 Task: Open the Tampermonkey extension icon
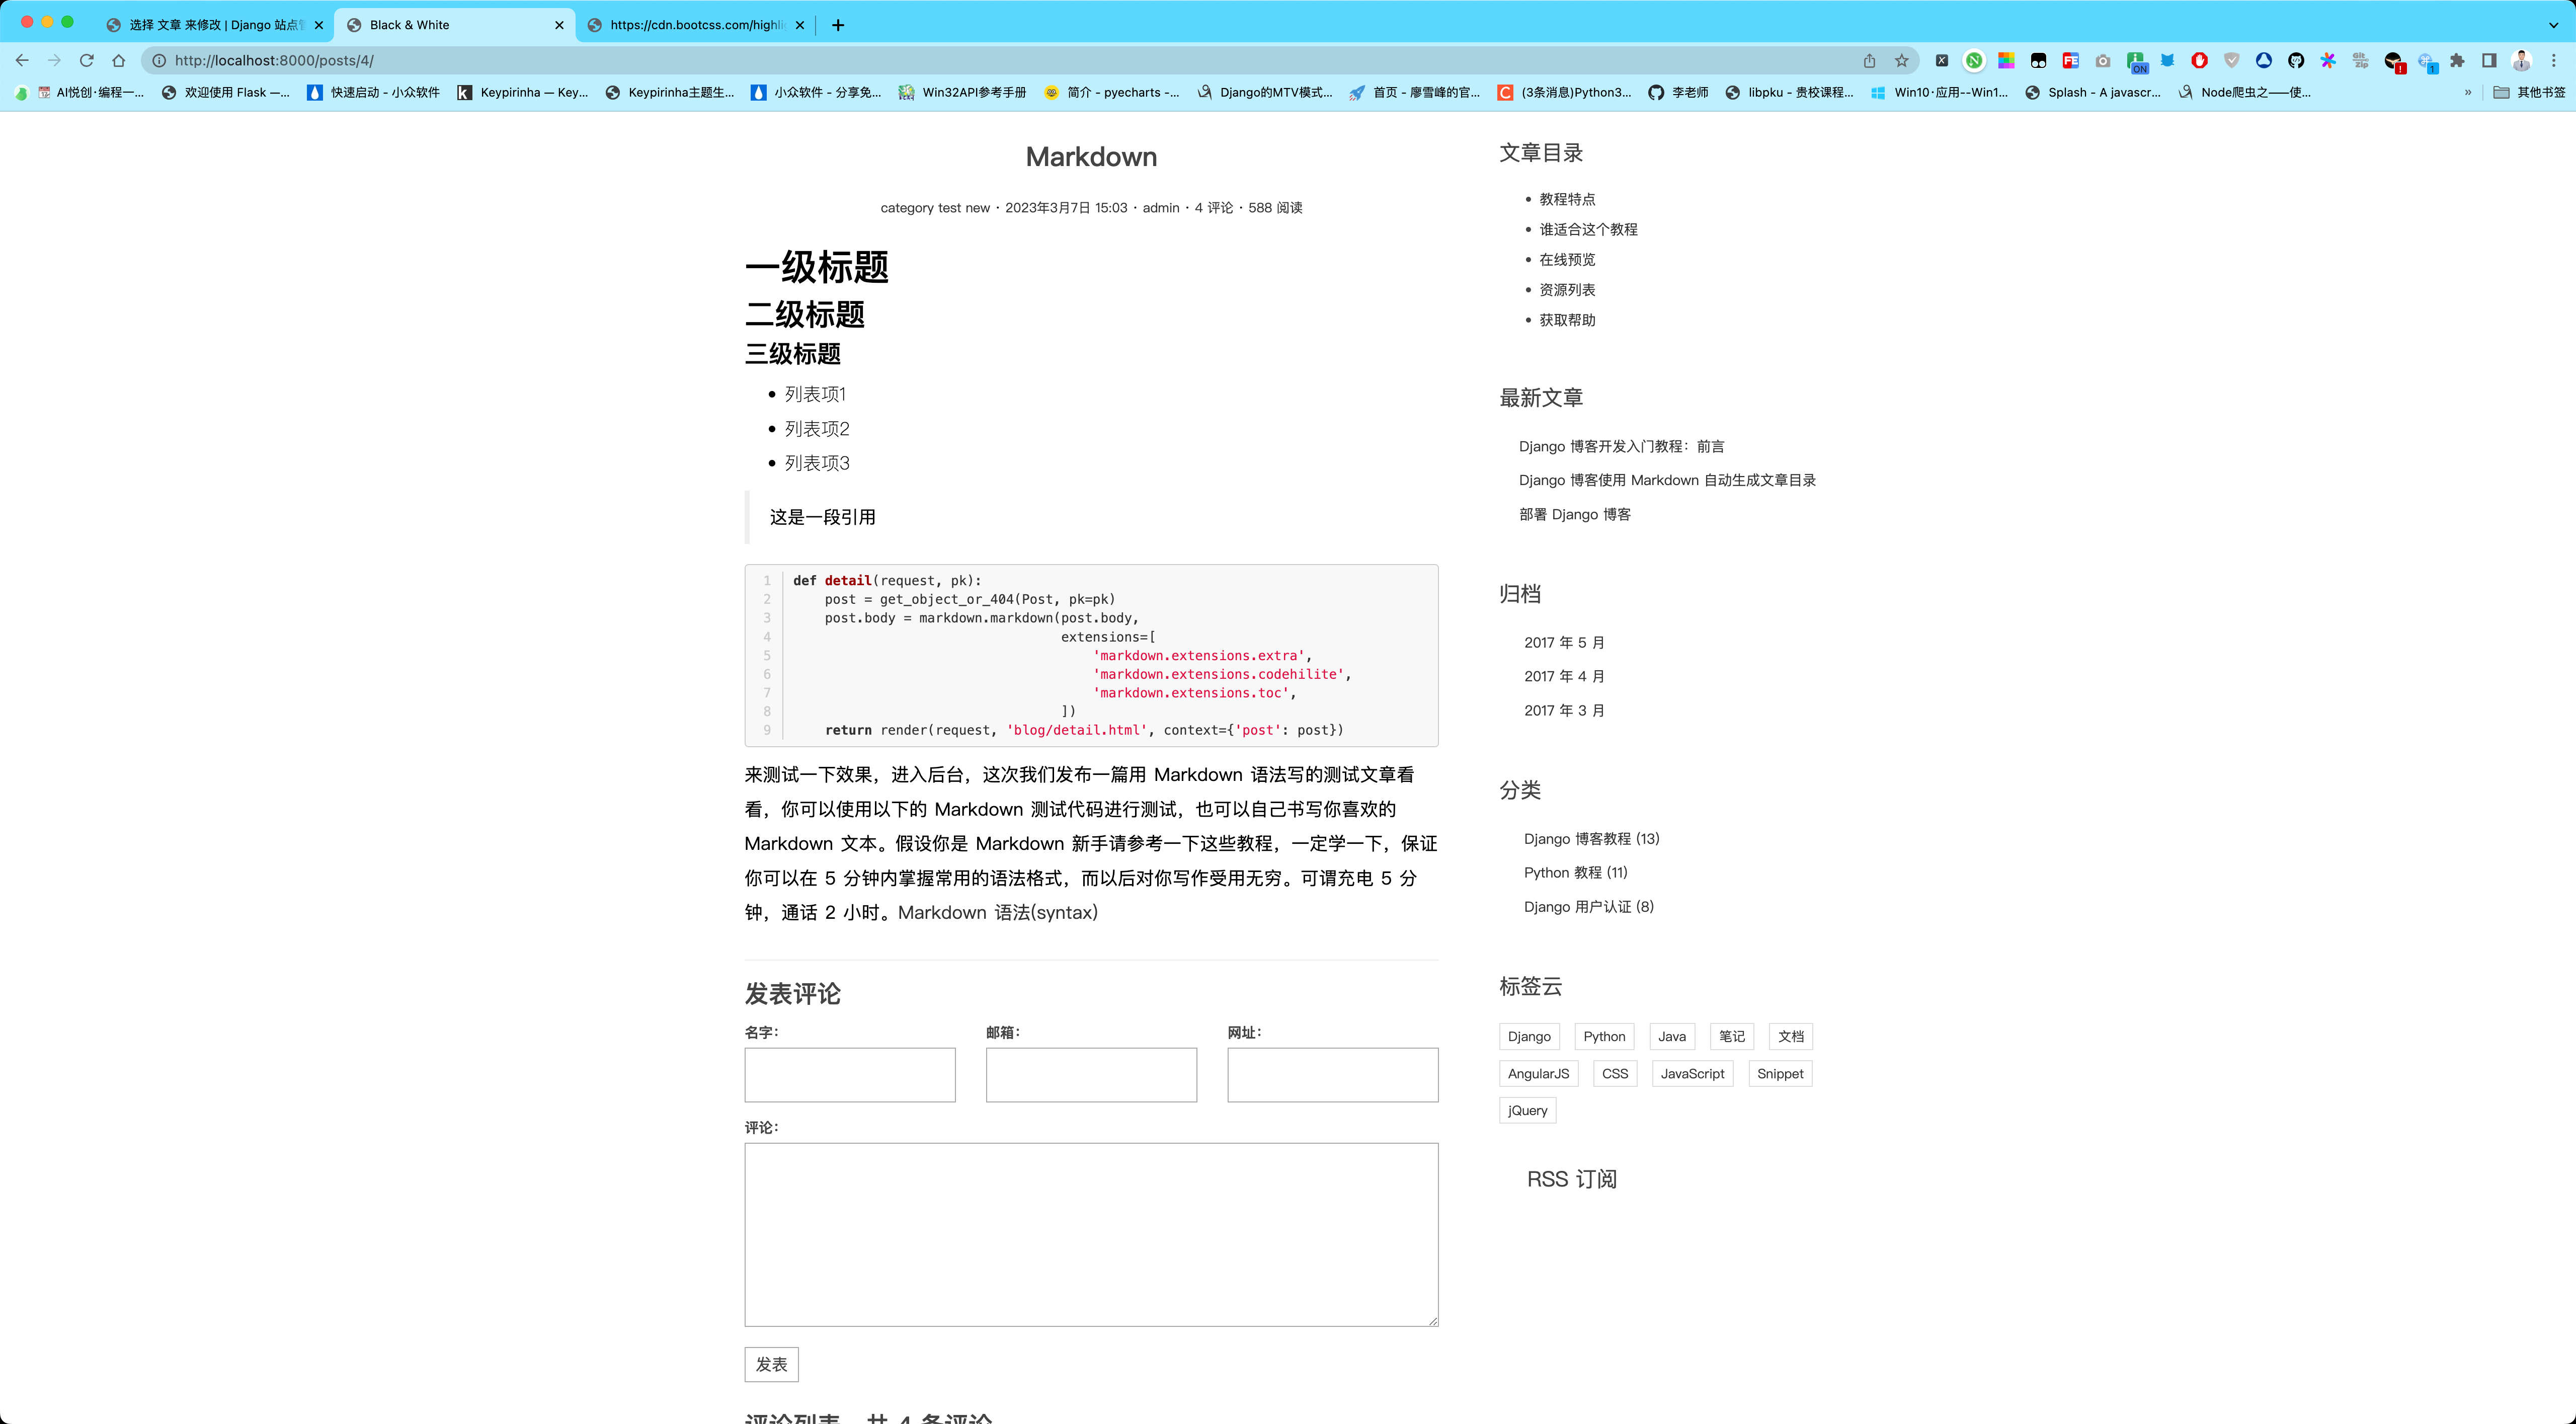[2038, 60]
